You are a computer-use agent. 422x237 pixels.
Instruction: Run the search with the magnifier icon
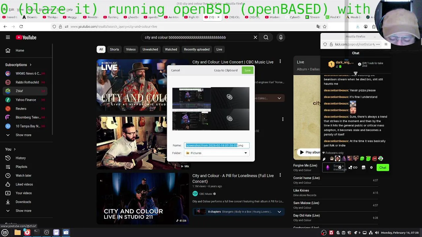tap(266, 38)
